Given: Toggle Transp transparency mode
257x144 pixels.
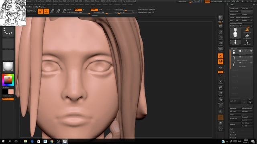Looking at the screenshot, I should click(220, 112).
